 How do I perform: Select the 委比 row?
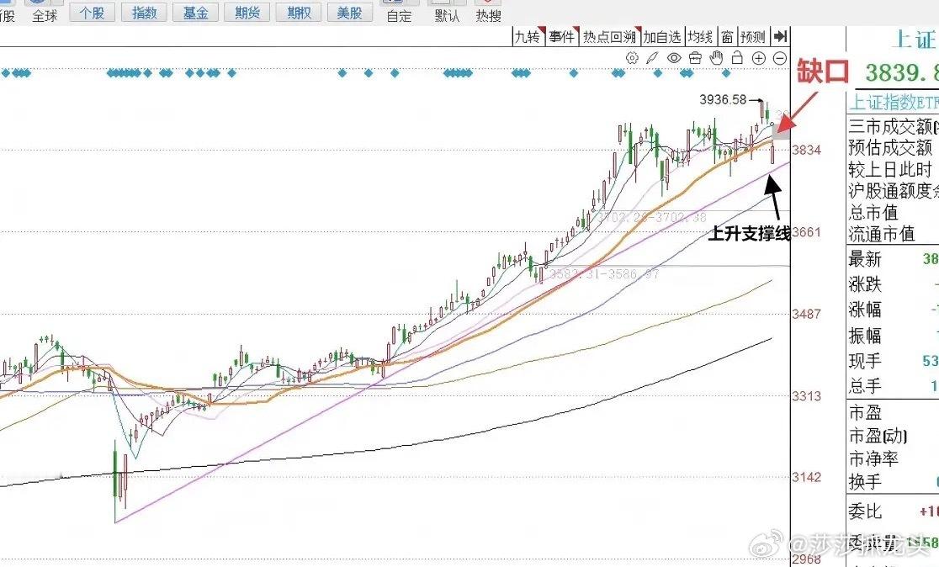point(894,511)
